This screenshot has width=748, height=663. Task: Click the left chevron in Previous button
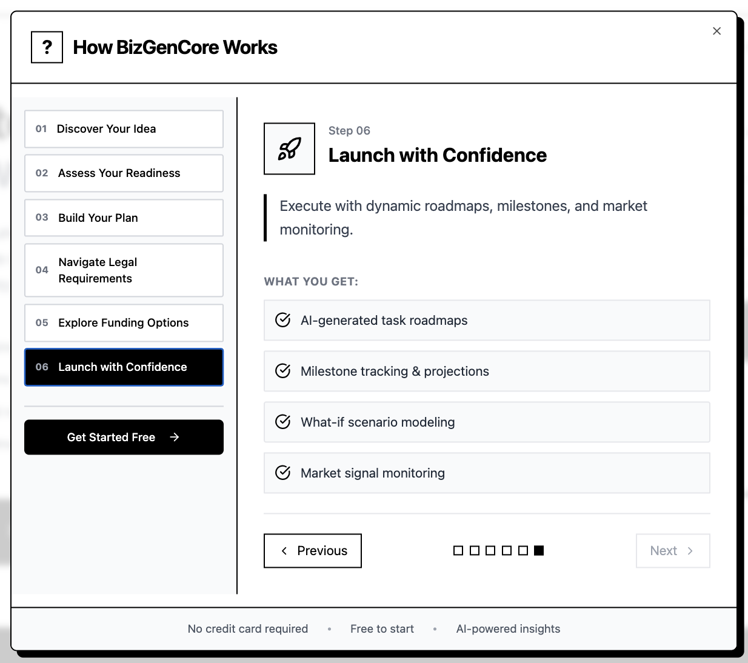point(284,551)
